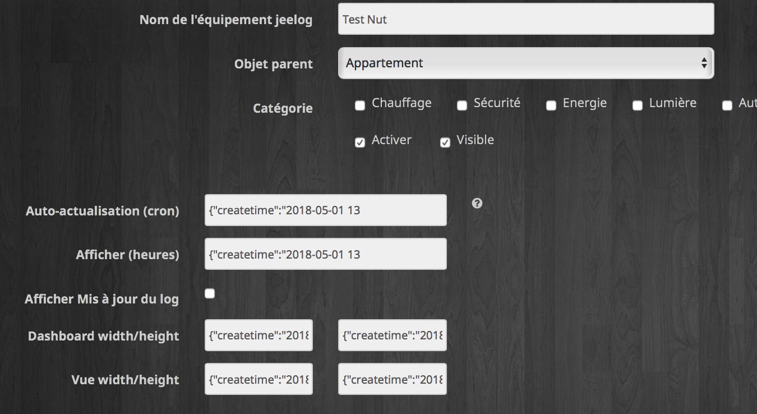
Task: Toggle the Visible checkbox off
Action: (445, 142)
